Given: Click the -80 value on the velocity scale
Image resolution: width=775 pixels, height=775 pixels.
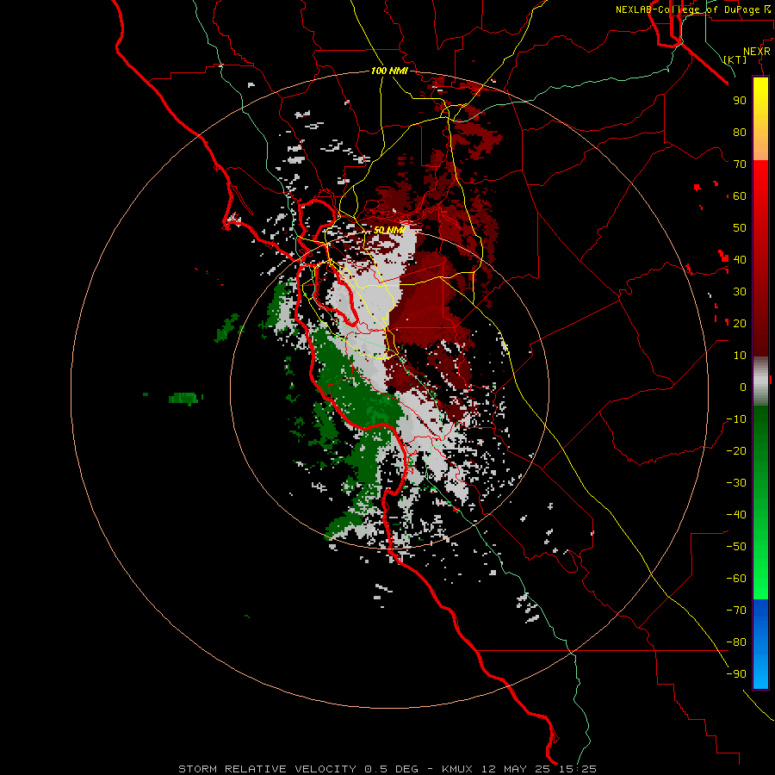Looking at the screenshot, I should tap(736, 642).
